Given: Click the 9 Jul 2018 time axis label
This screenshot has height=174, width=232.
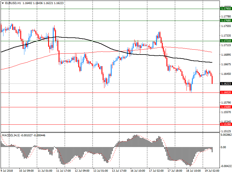Looking at the screenshot, I should tap(7, 171).
